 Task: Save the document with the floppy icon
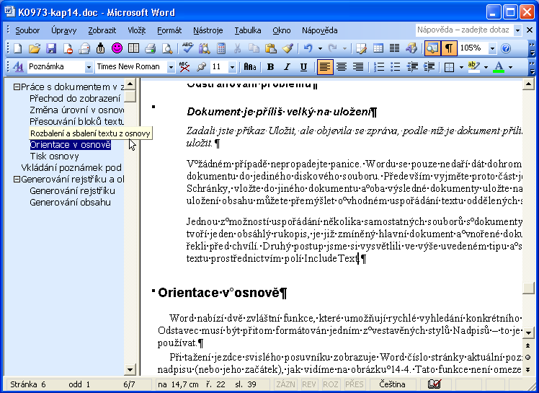(51, 48)
